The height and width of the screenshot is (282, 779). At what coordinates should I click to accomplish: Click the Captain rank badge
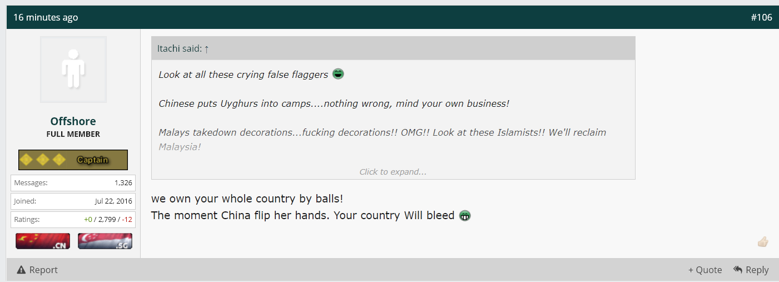pyautogui.click(x=73, y=160)
